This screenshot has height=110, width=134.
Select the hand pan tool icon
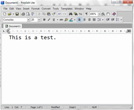108,14
